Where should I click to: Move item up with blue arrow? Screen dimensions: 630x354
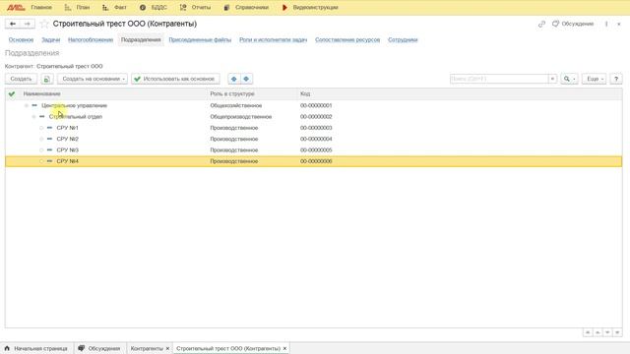(234, 79)
